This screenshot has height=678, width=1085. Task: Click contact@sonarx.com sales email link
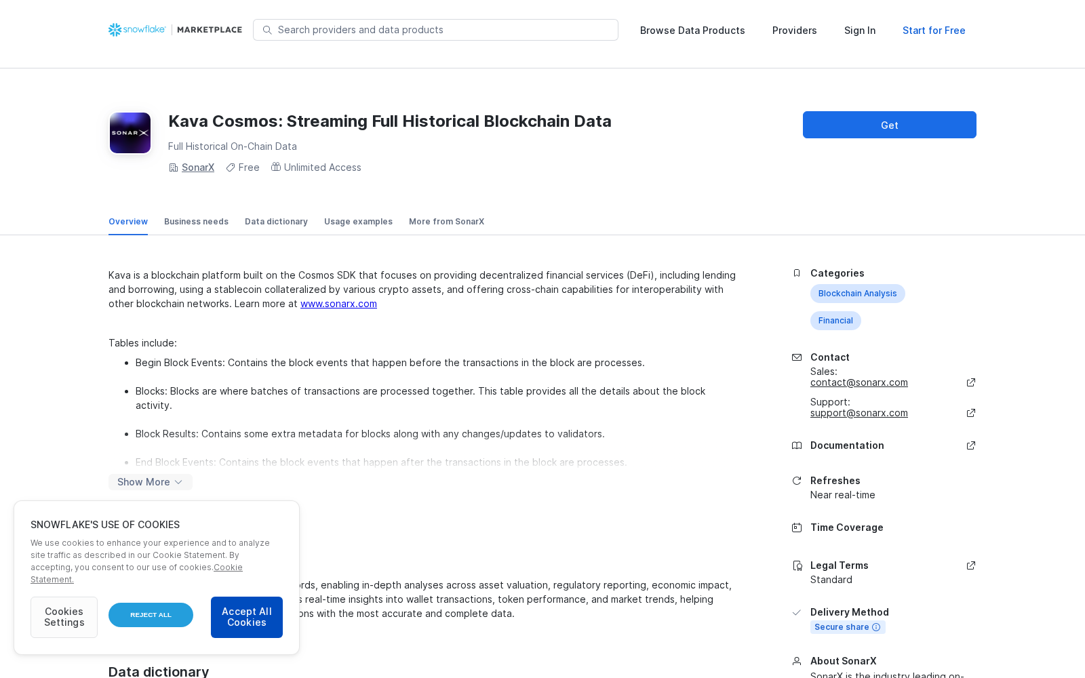coord(859,382)
